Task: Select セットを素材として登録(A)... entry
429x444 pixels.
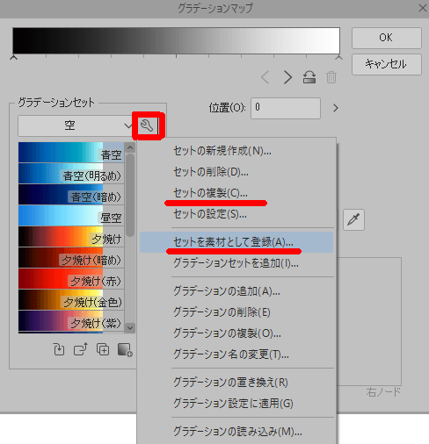Action: pos(236,242)
